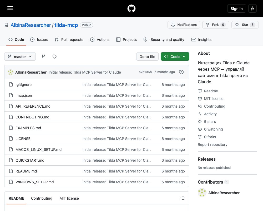The height and width of the screenshot is (211, 263).
Task: Open the AlbinaResearcher owner link in the repo title
Action: 31,25
